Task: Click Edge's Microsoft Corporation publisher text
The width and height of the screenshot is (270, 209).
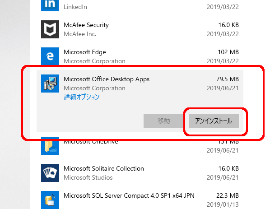Action: coord(94,61)
